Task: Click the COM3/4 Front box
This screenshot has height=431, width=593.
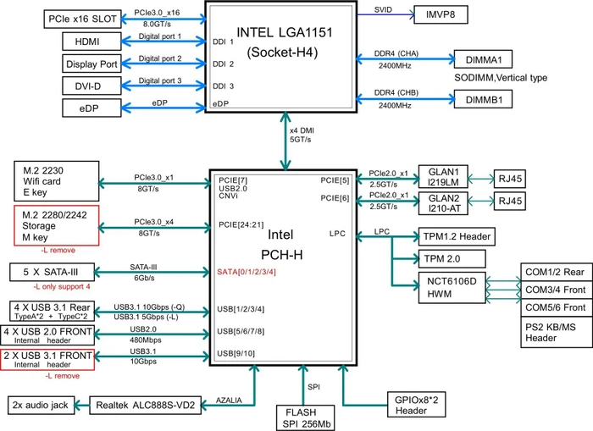Action: click(x=557, y=290)
